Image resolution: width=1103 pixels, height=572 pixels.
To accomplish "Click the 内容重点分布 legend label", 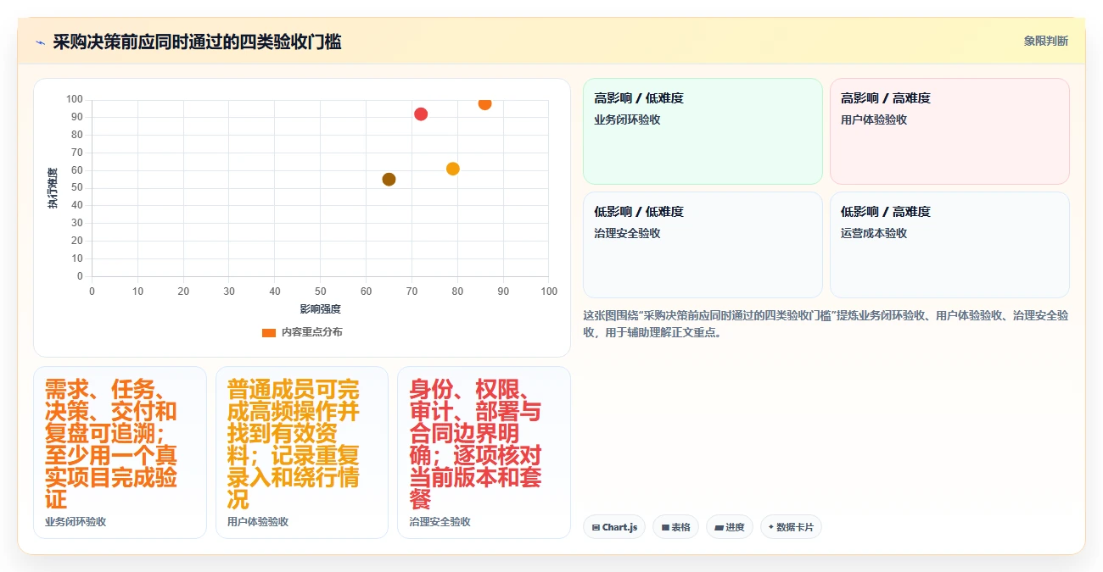I will point(312,332).
